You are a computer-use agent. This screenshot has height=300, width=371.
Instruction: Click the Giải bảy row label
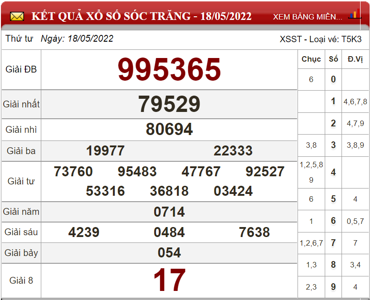coord(21,253)
